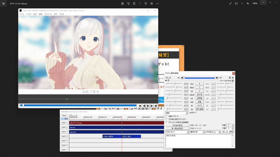Collapse the settings with the down triangle
The width and height of the screenshot is (280, 157).
pos(166,81)
